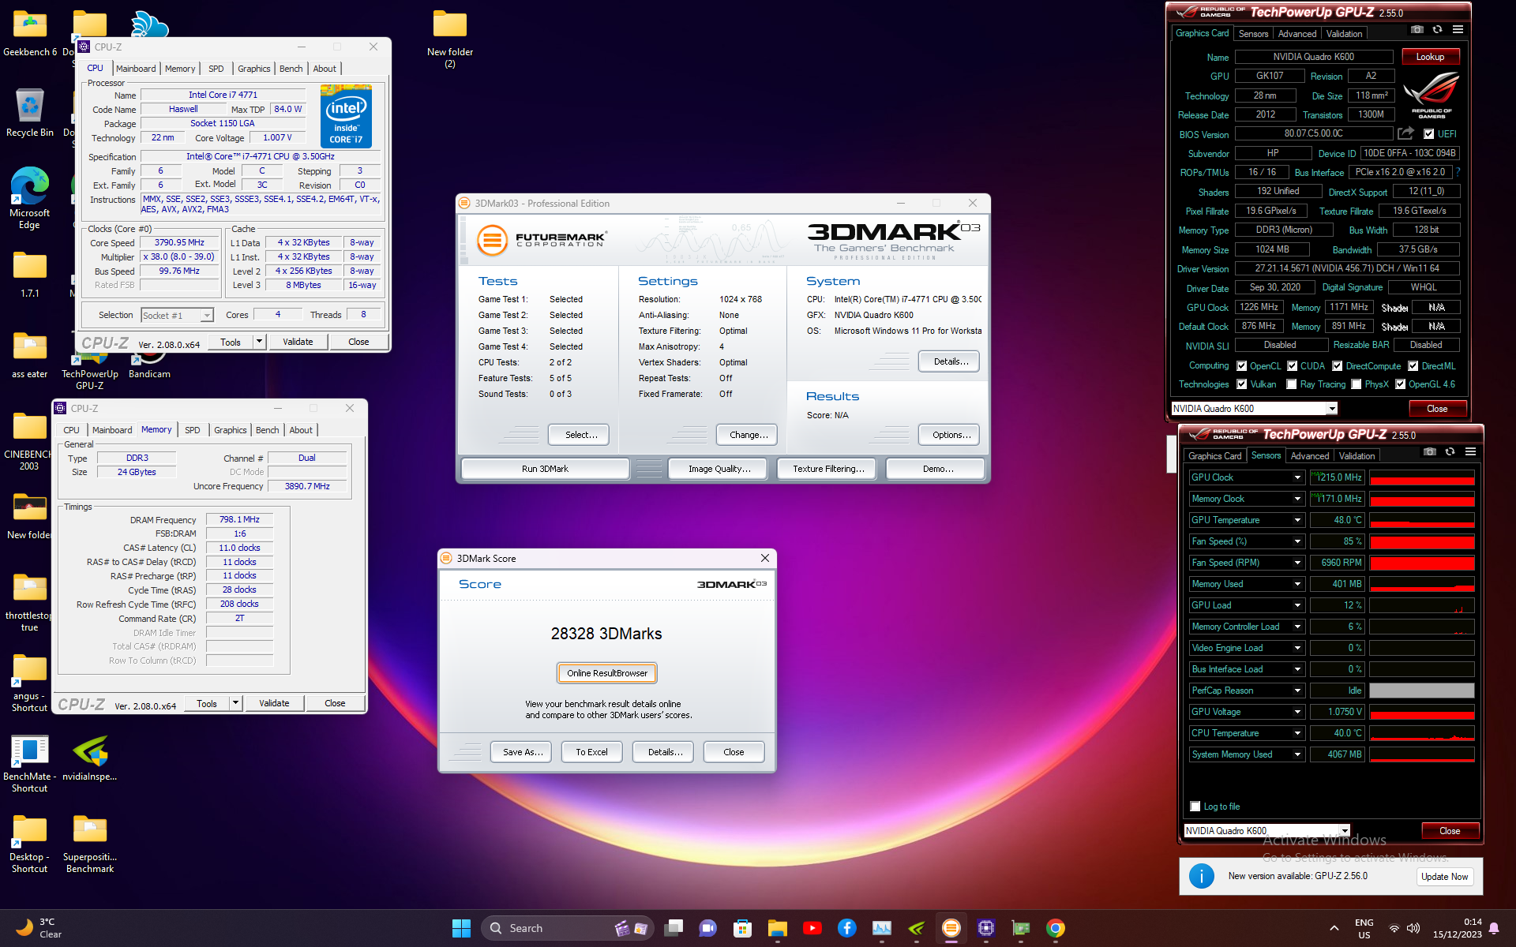This screenshot has width=1516, height=947.
Task: Click the GPU-Z screenshot camera icon in top window
Action: tap(1417, 29)
